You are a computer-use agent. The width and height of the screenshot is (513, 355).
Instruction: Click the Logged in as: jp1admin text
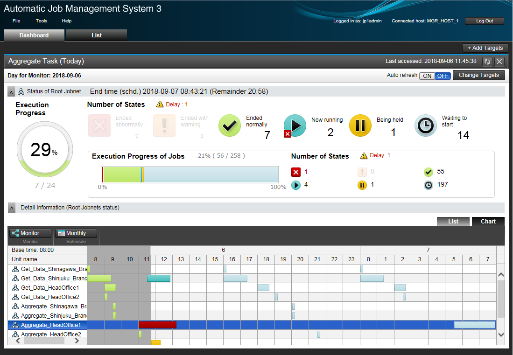tap(357, 21)
